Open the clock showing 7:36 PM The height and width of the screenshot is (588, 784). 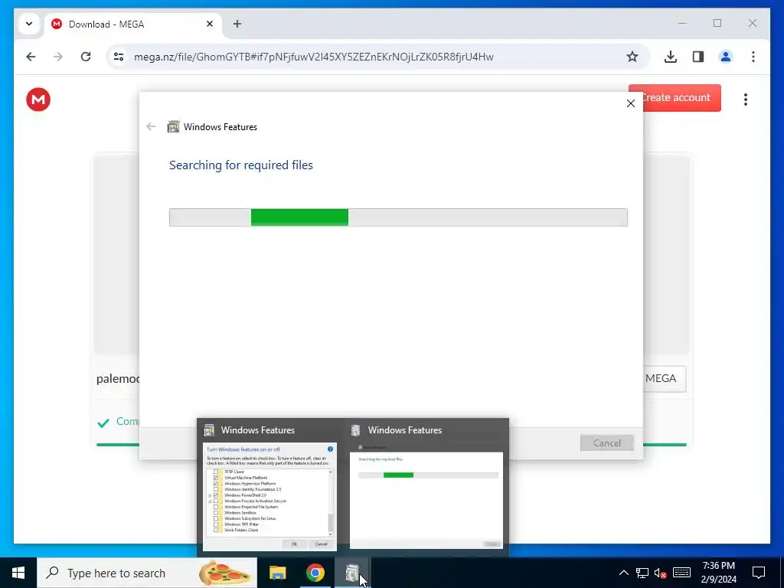tap(718, 573)
